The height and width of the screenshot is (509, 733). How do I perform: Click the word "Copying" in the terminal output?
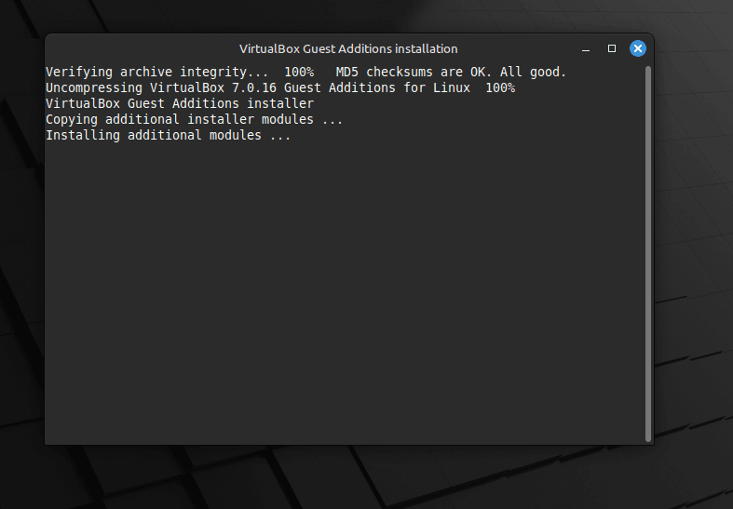[72, 119]
